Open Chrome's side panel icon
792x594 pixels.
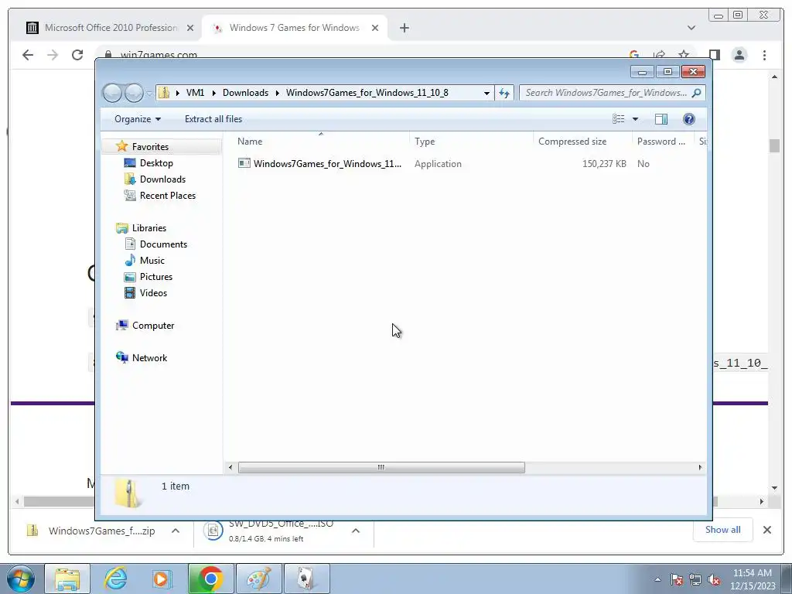tap(714, 55)
